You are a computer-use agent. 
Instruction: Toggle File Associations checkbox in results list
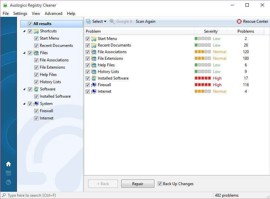coord(87,52)
